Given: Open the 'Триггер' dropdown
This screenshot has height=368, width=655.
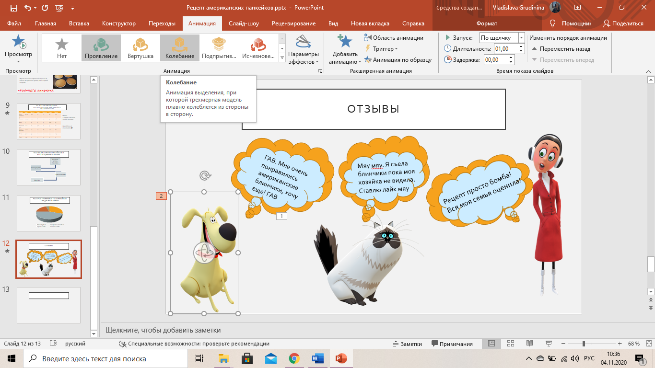Looking at the screenshot, I should tap(382, 49).
